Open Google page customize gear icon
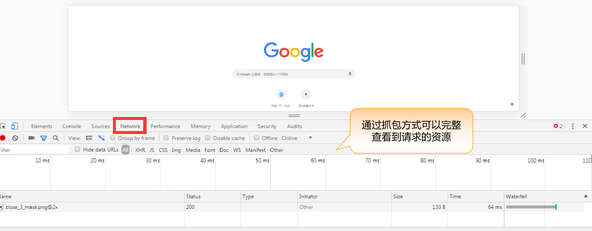 pos(512,104)
